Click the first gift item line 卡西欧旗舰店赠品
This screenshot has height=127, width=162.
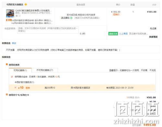pyautogui.click(x=32, y=20)
